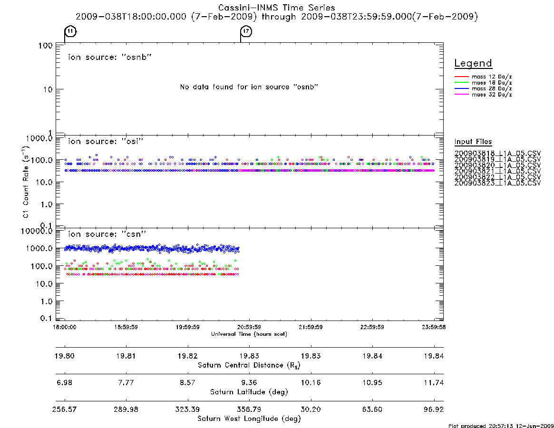Click the 1000.0 tick label on osi panel

[x=39, y=138]
